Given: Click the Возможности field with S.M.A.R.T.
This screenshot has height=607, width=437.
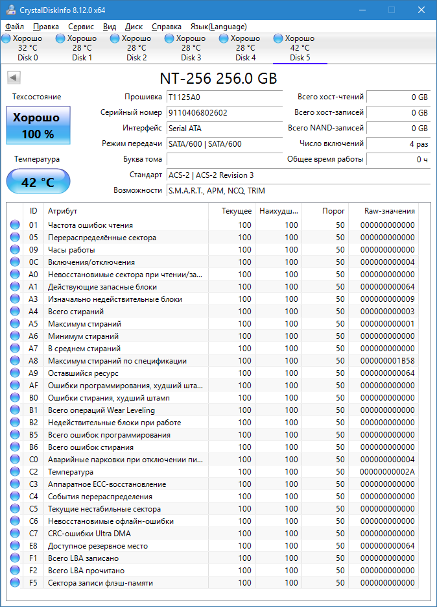Looking at the screenshot, I should (298, 190).
